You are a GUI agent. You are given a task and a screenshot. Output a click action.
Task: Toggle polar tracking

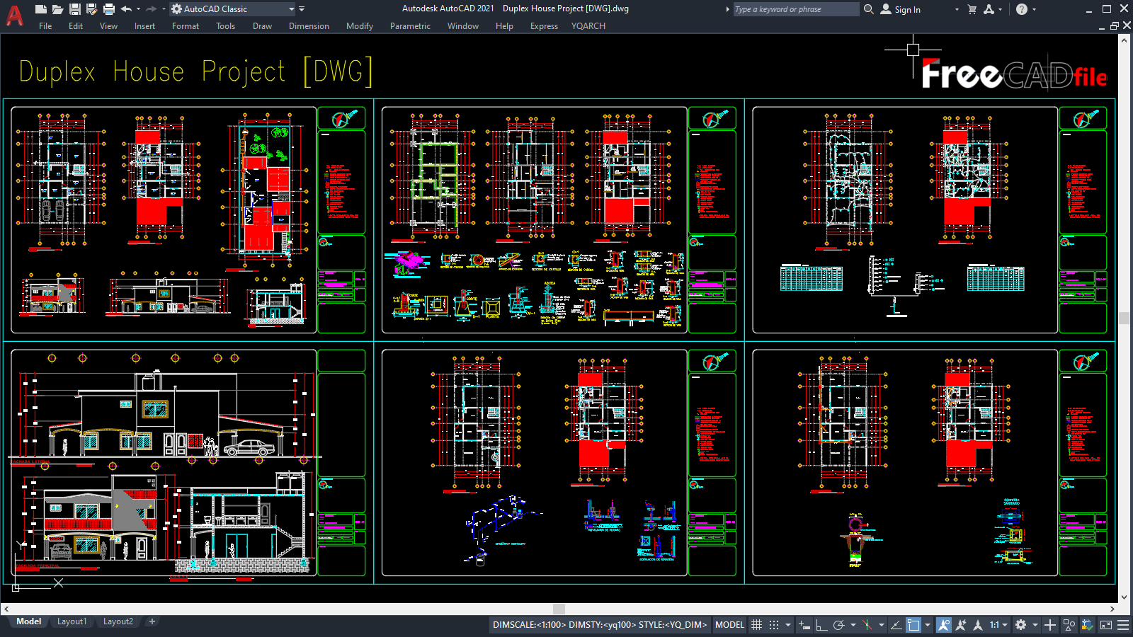838,625
